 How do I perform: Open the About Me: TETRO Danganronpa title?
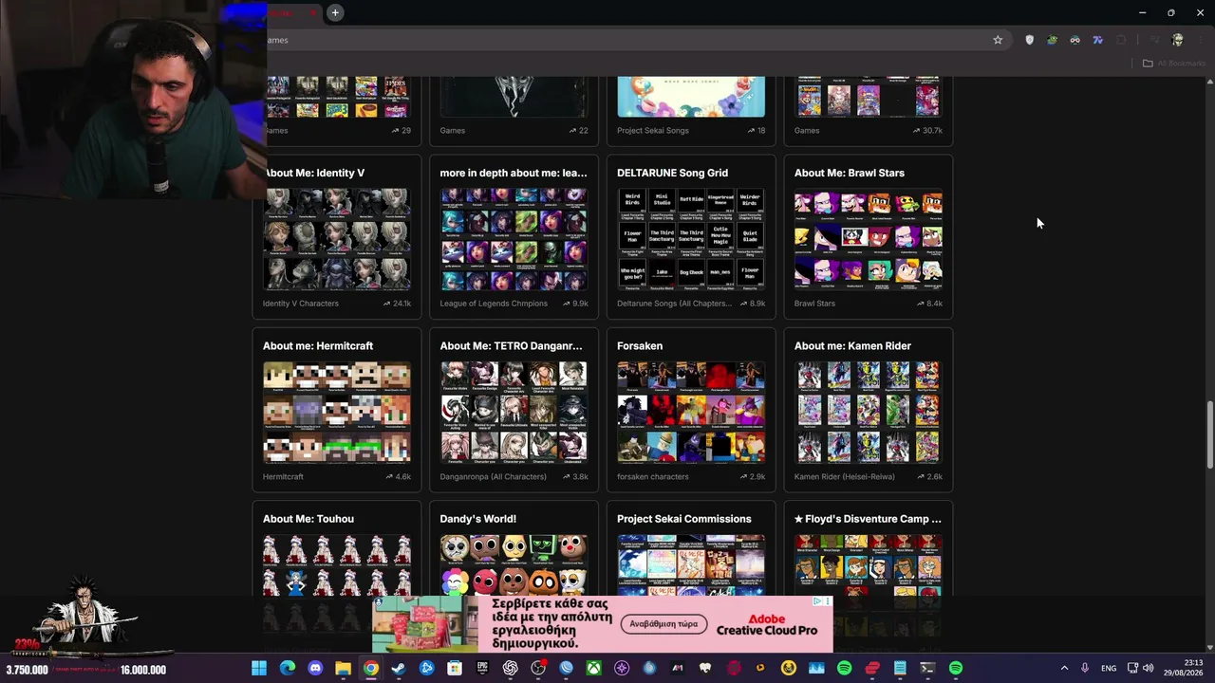click(x=512, y=346)
